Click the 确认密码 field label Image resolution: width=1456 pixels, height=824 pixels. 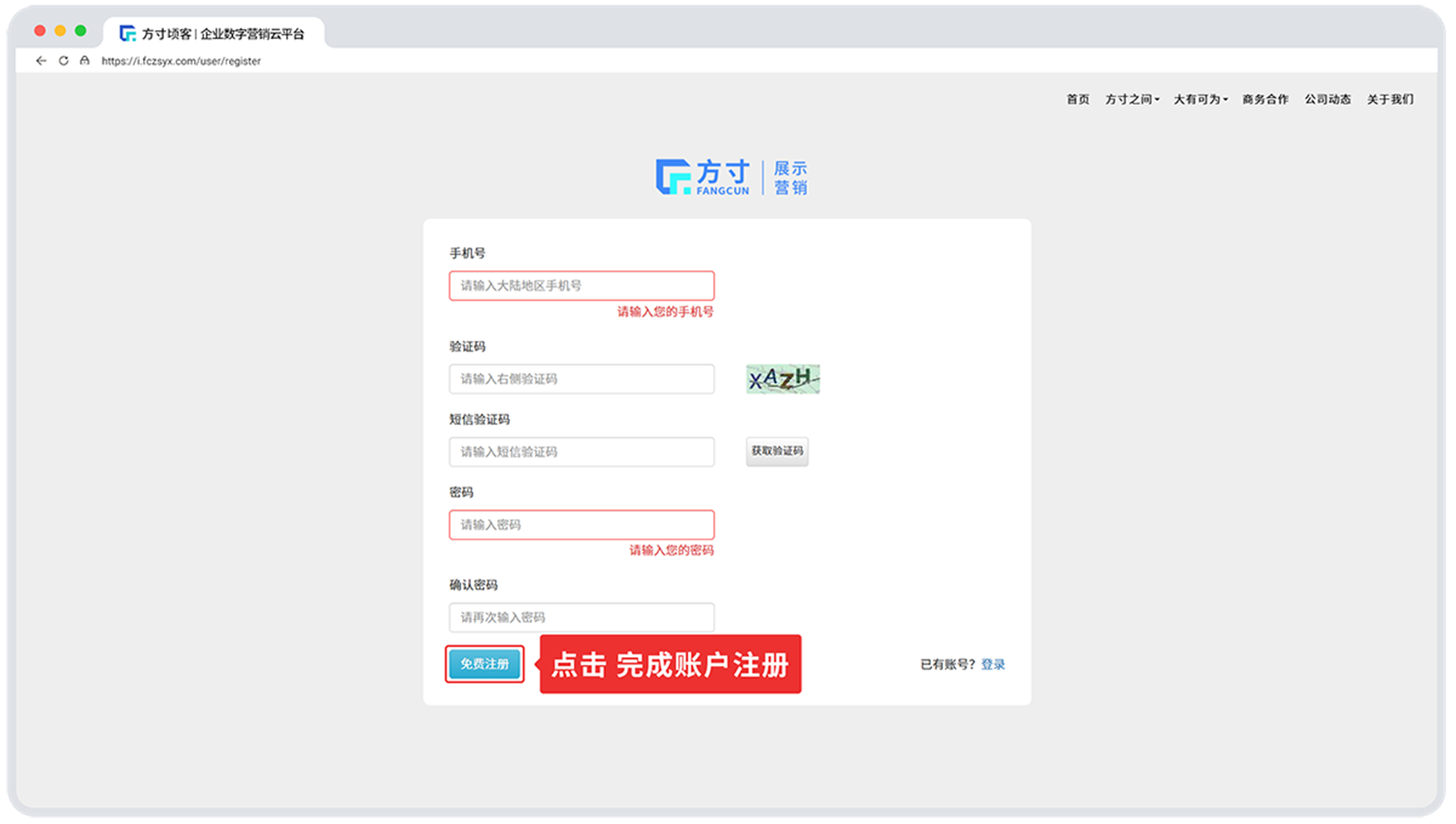(x=473, y=585)
